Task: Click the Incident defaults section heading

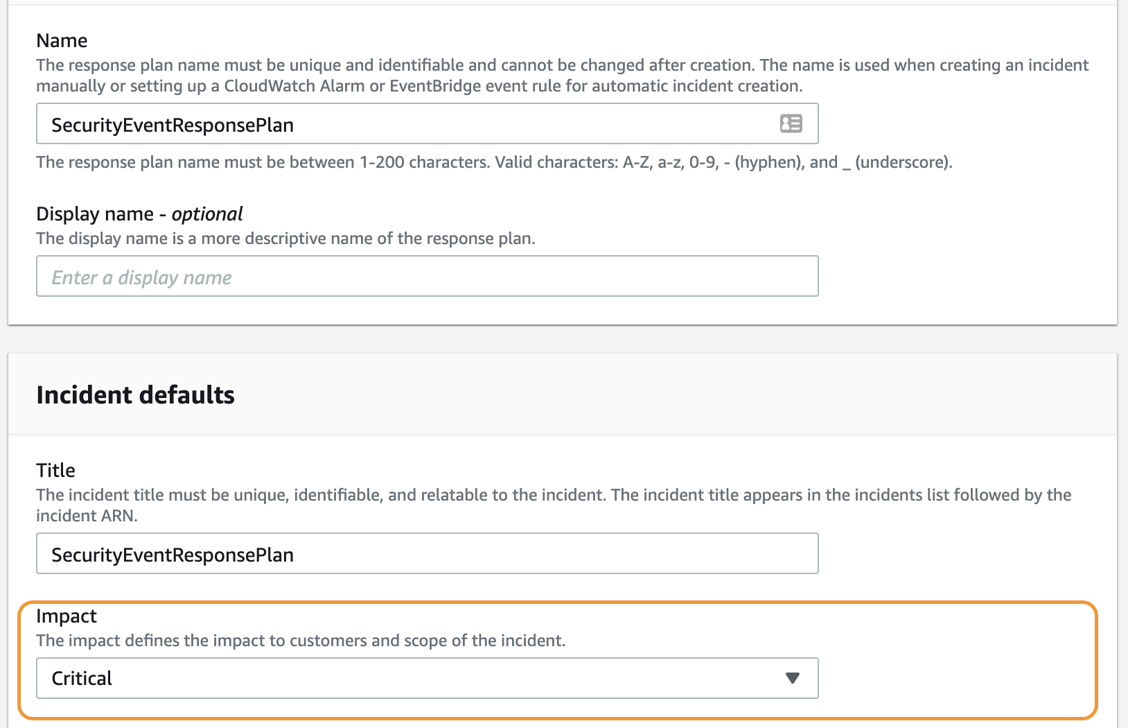Action: pyautogui.click(x=136, y=395)
